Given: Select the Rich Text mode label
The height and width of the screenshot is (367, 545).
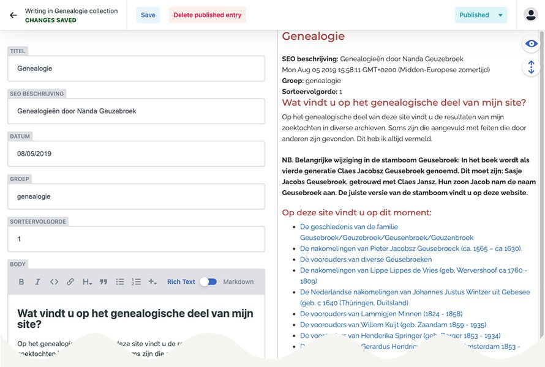Looking at the screenshot, I should click(x=181, y=281).
